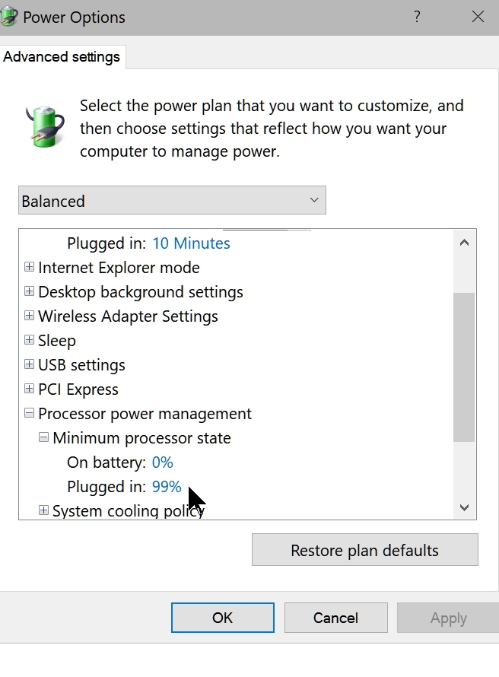Expand the Sleep settings group
The width and height of the screenshot is (499, 677).
click(29, 341)
